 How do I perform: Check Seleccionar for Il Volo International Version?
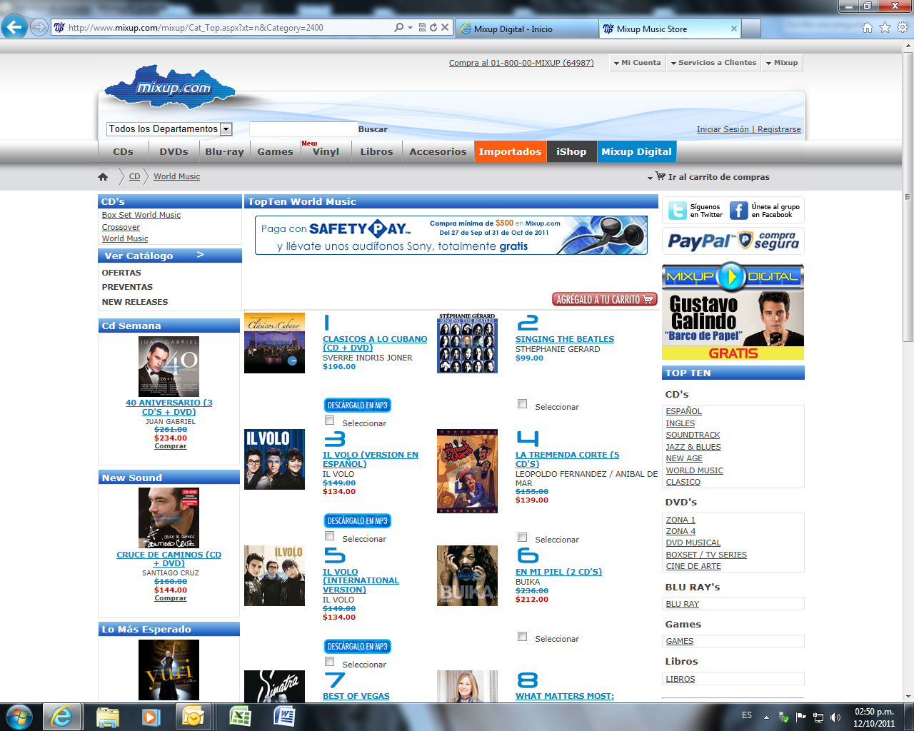(329, 662)
